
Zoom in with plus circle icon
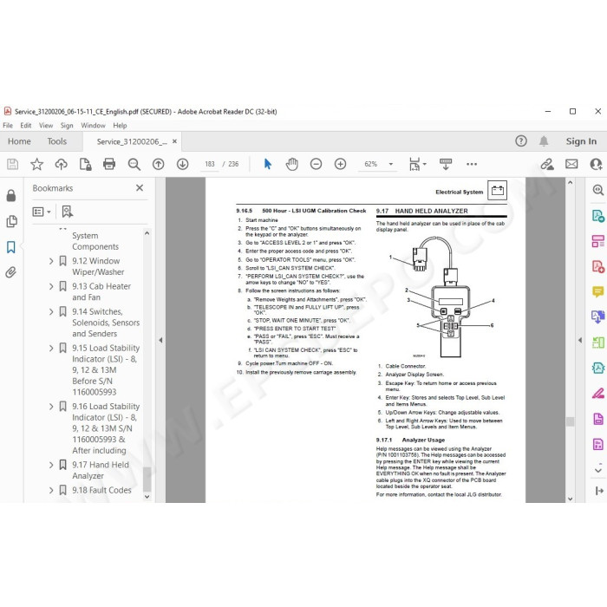(340, 164)
